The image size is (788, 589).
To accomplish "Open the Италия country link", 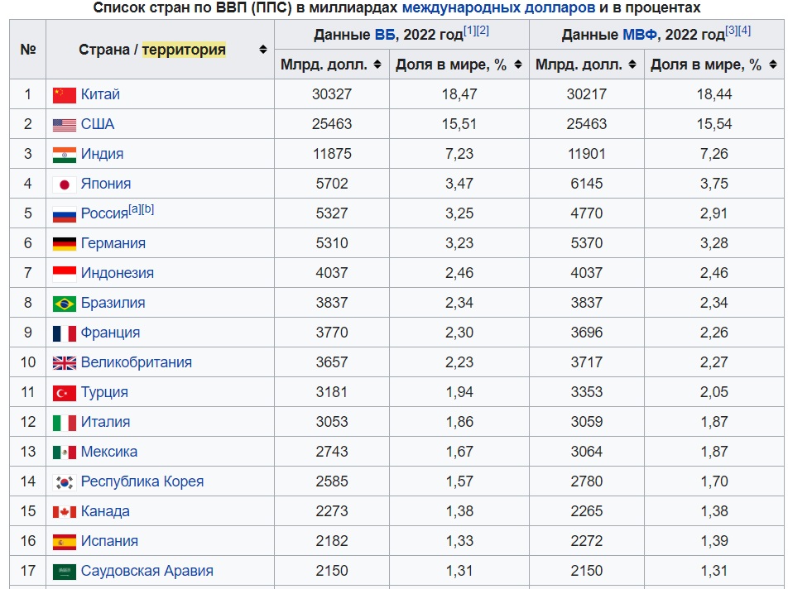I will point(106,422).
